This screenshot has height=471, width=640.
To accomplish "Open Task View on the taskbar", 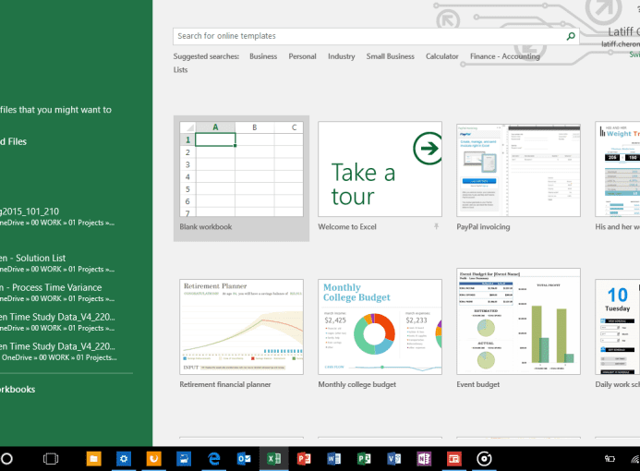I will pos(51,459).
